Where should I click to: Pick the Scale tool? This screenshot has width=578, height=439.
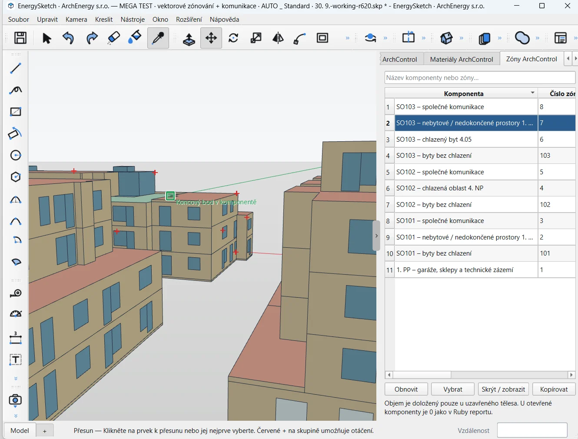[256, 38]
